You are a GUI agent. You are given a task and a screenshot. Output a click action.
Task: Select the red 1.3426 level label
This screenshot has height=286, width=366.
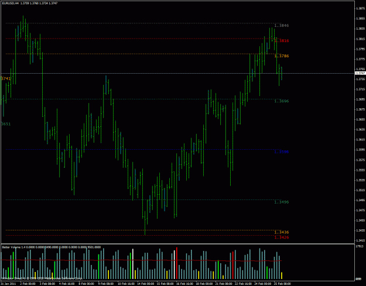pos(282,237)
